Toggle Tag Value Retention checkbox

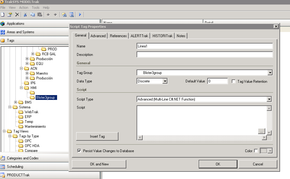[234, 81]
